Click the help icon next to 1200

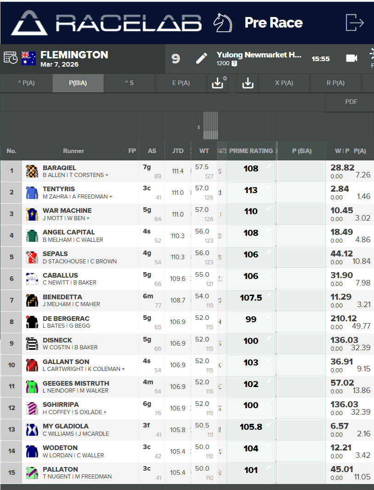(x=234, y=63)
